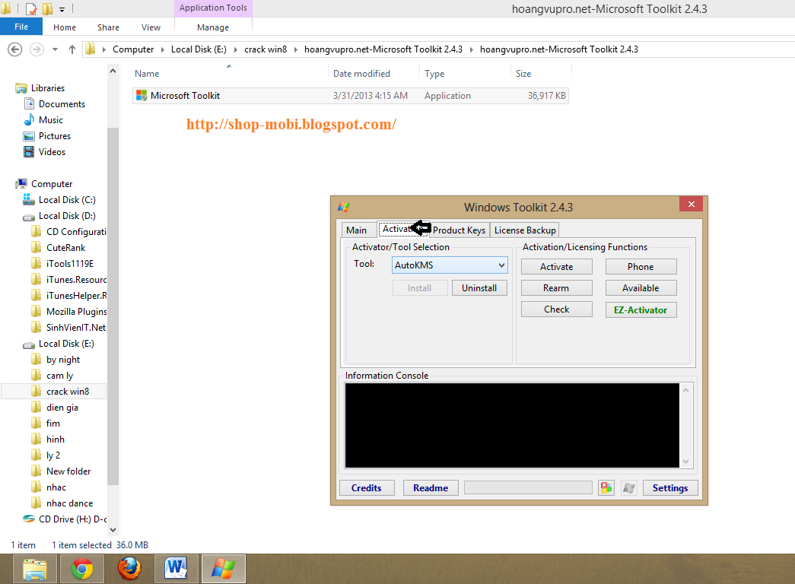
Task: Click the navigation pane scroll up arrow
Action: click(x=113, y=71)
